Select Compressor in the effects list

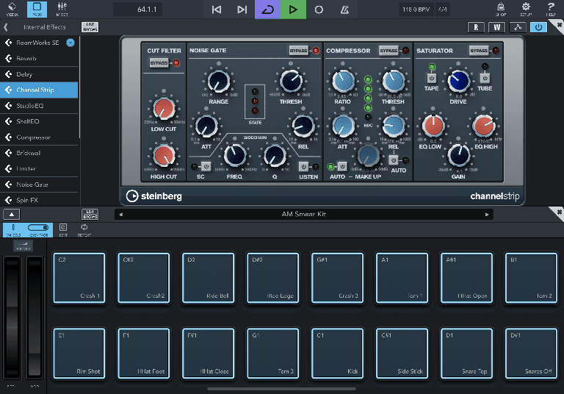click(33, 137)
